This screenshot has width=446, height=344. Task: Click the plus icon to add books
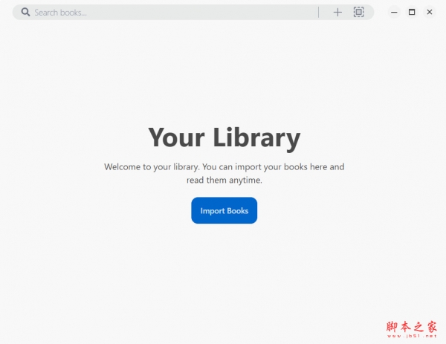[337, 12]
